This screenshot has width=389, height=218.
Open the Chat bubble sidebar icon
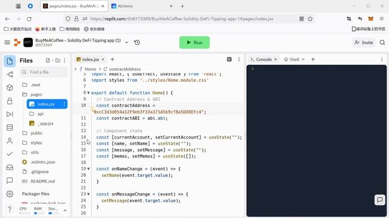point(10,180)
